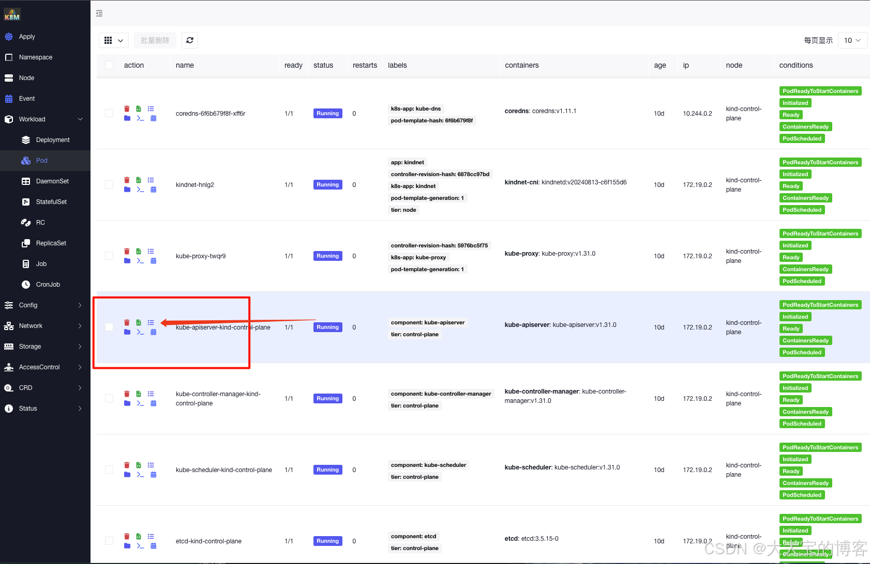Viewport: 870px width, 564px height.
Task: Click the refresh table button
Action: (x=190, y=40)
